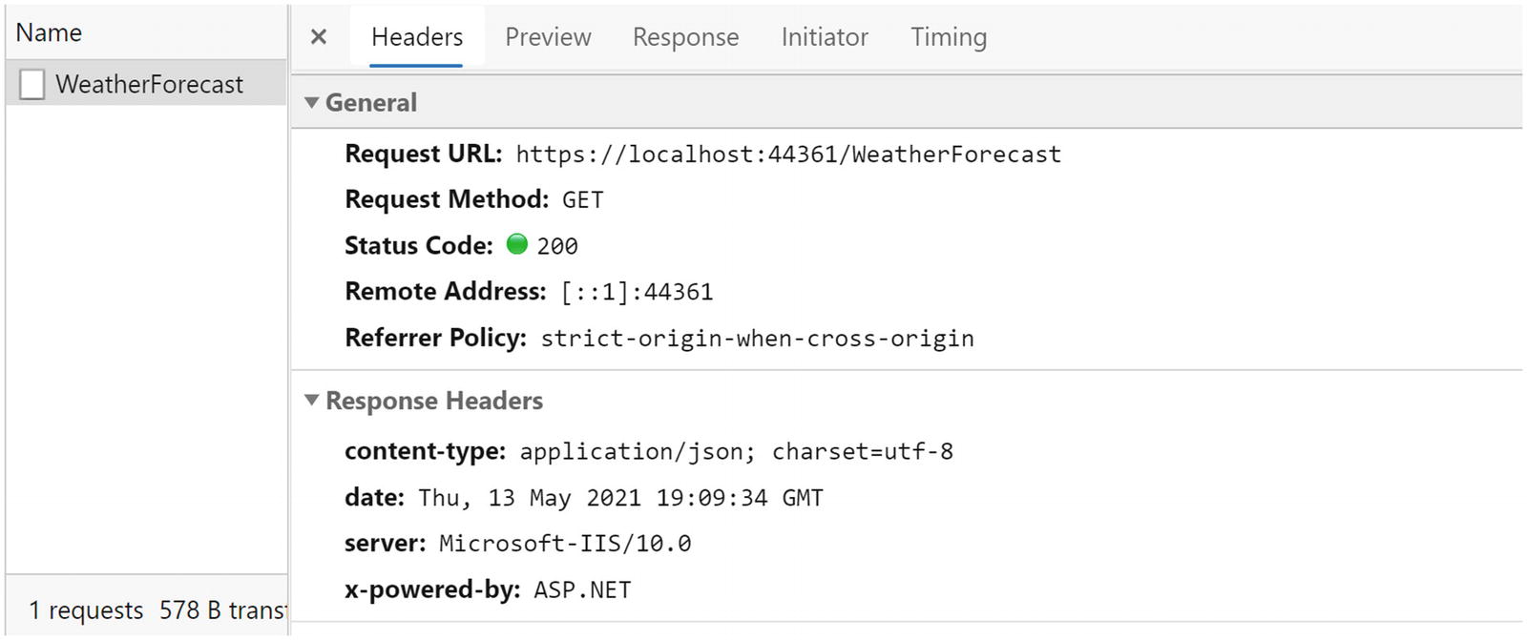Viewport: 1527px width, 640px height.
Task: Switch to the Initiator tab
Action: point(825,37)
